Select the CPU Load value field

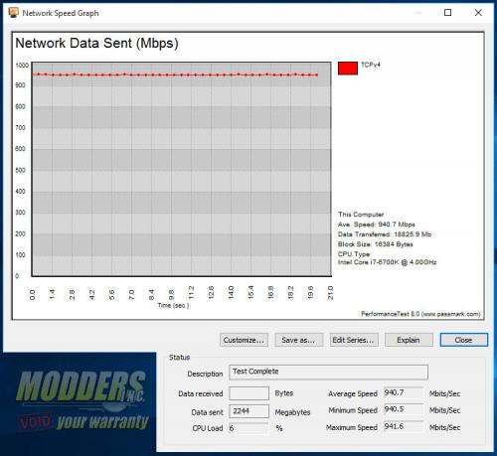[248, 428]
